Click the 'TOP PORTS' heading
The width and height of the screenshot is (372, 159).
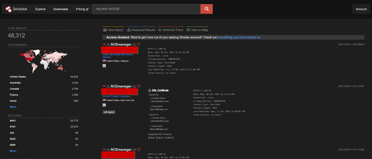coord(15,116)
